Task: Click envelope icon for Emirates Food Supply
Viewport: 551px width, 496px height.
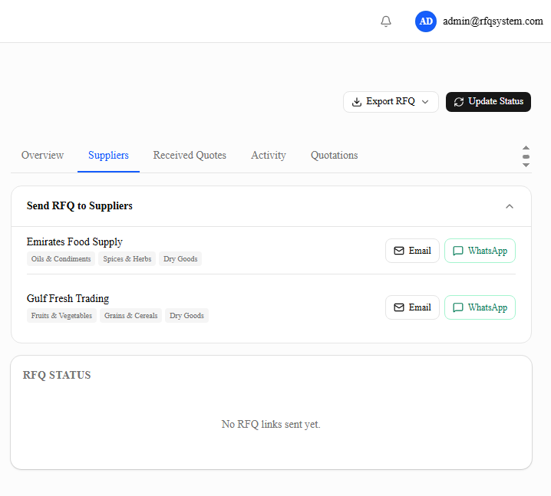Action: (399, 251)
